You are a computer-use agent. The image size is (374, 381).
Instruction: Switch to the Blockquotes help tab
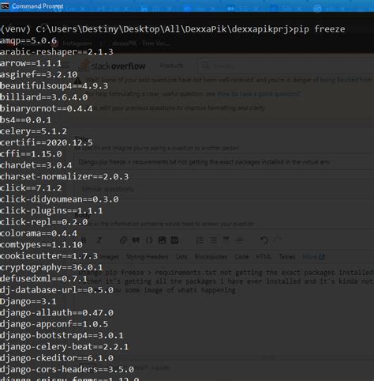coord(211,257)
